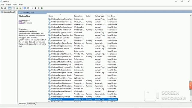This screenshot has width=192, height=108.
Task: Go forward using the toolbar Forward arrow
Action: point(5,8)
